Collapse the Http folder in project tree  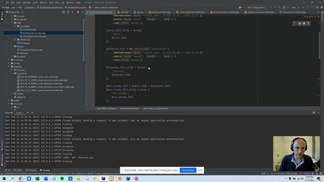click(12, 23)
